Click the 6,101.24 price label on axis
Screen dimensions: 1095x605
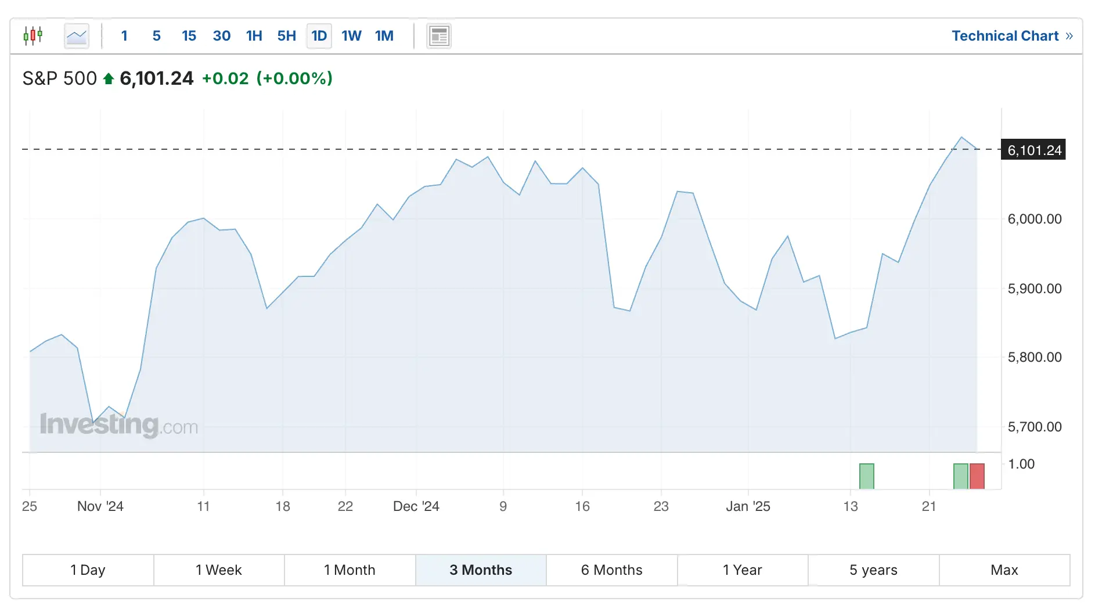[1033, 150]
